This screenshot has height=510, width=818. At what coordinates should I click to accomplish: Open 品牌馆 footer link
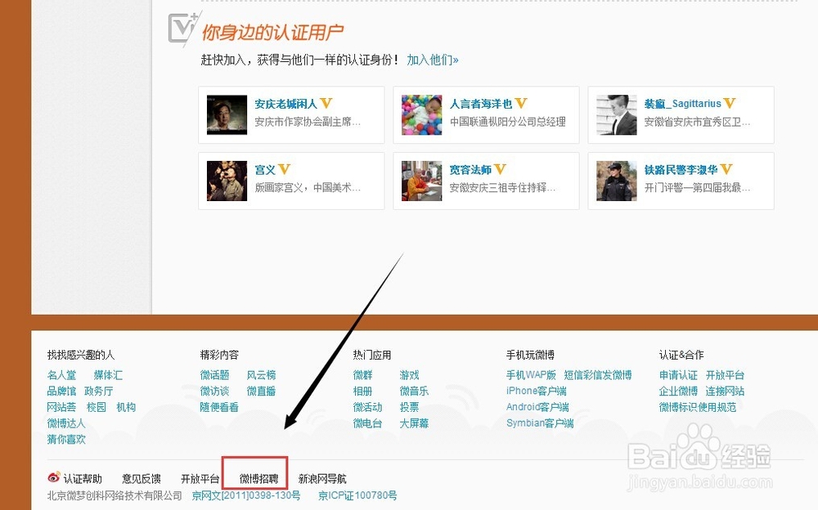[61, 391]
